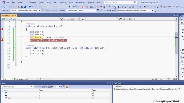Image resolution: width=184 pixels, height=103 pixels.
Task: Click the '1 reference' CodeLens link above Calculate
Action: tap(30, 46)
